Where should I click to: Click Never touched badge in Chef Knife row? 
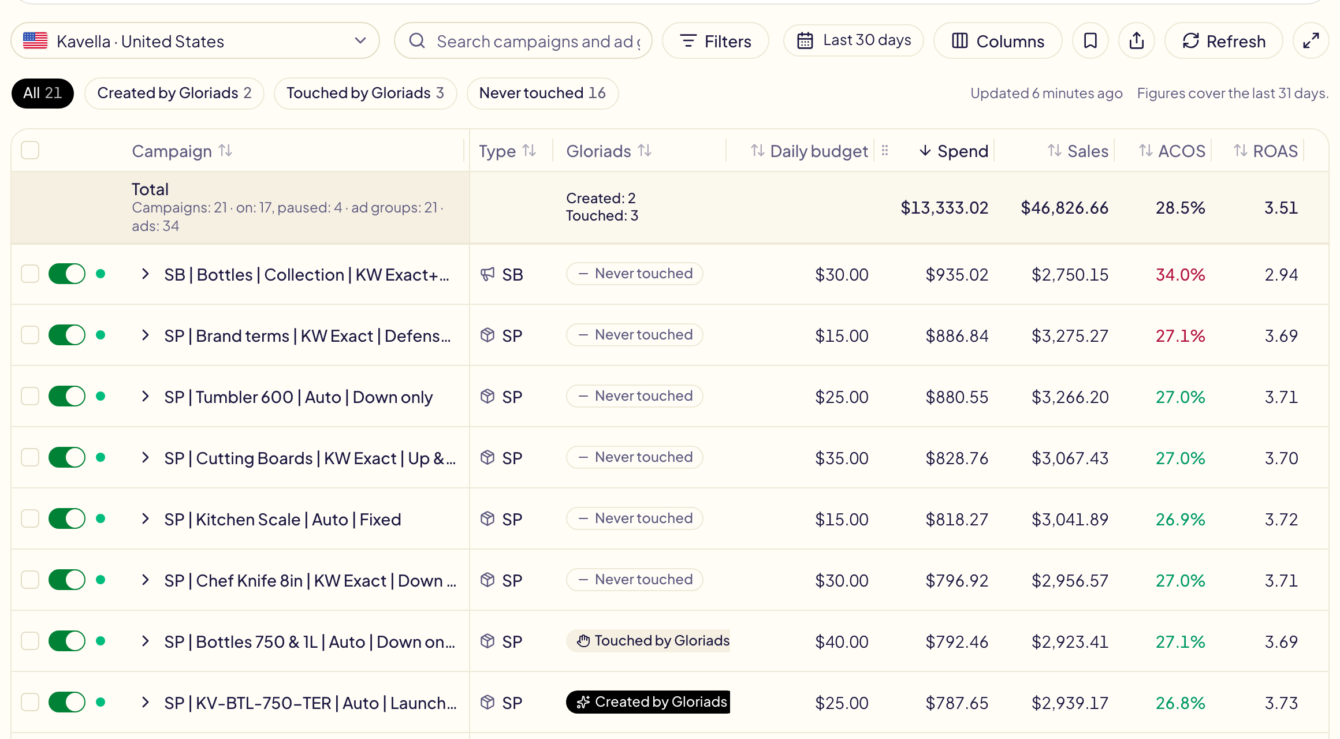coord(635,580)
